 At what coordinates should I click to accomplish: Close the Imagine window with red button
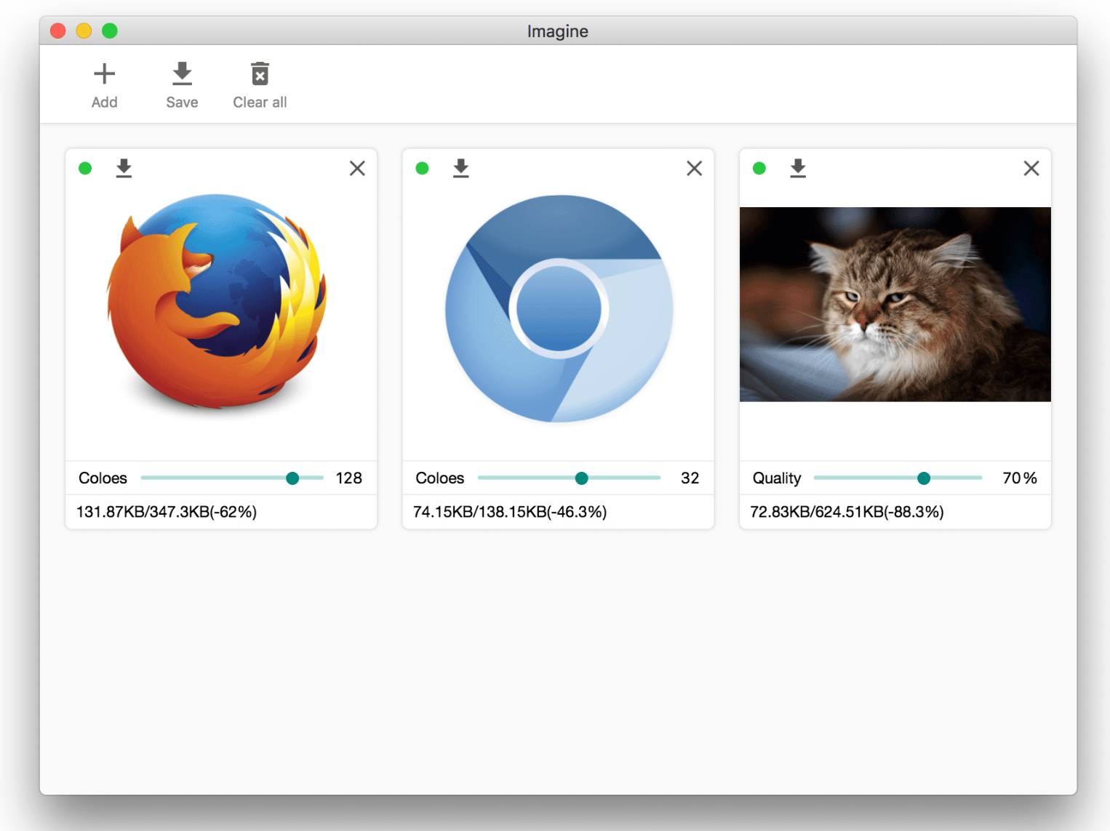tap(58, 31)
